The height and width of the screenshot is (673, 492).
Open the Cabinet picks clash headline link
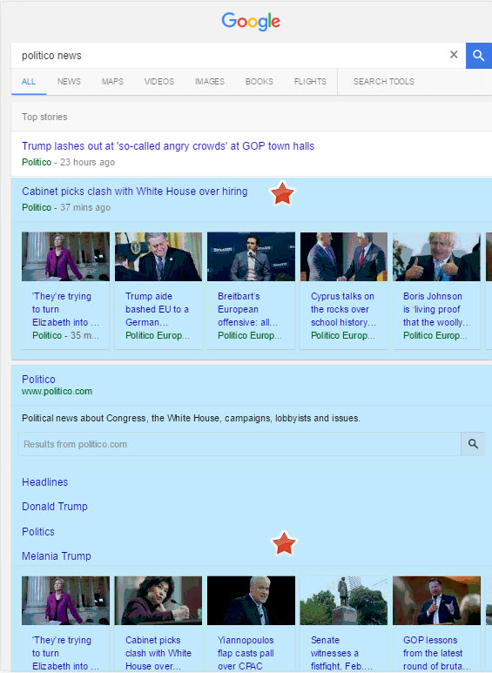(134, 192)
